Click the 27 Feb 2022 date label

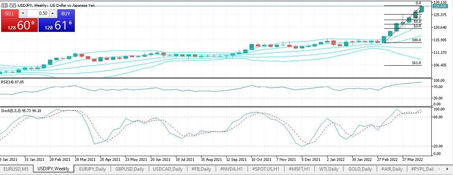(386, 159)
